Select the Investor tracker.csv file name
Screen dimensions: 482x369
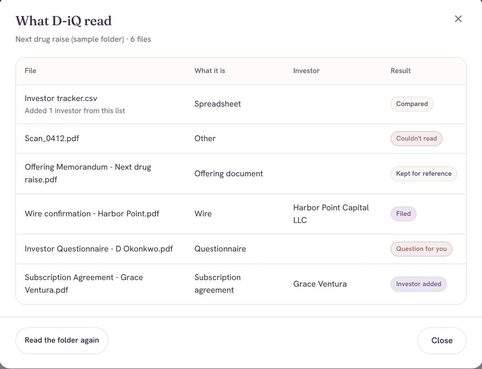coord(61,98)
